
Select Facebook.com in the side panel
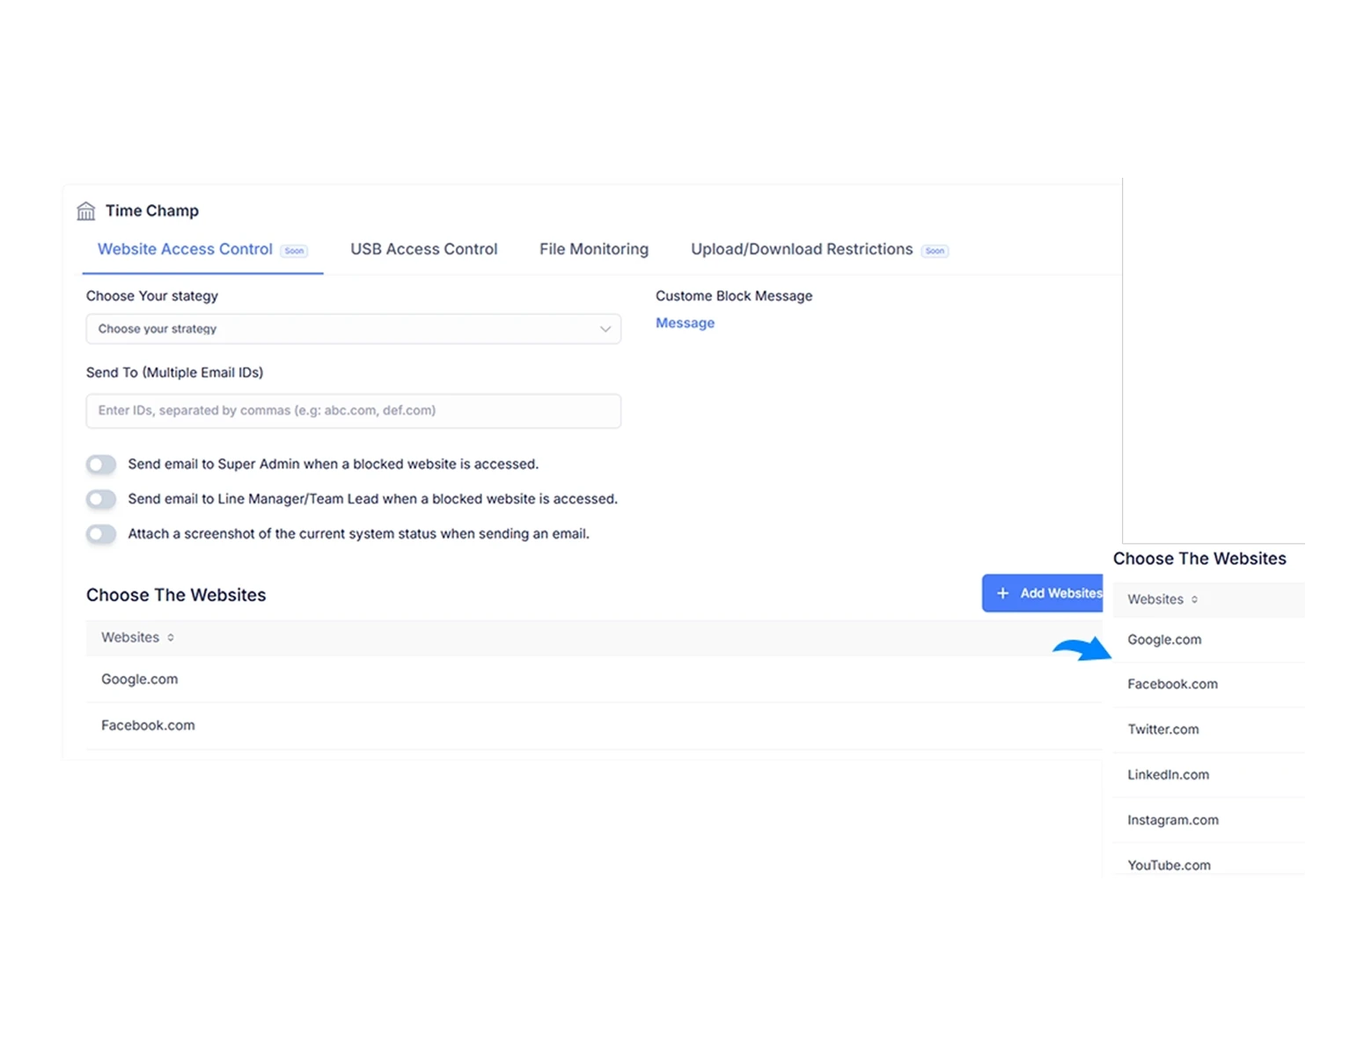coord(1172,684)
